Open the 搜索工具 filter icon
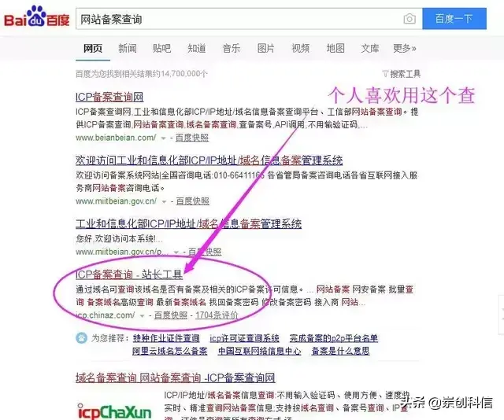 (385, 74)
